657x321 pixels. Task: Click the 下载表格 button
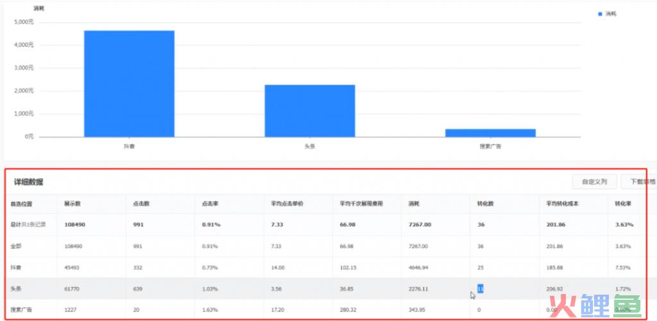639,182
